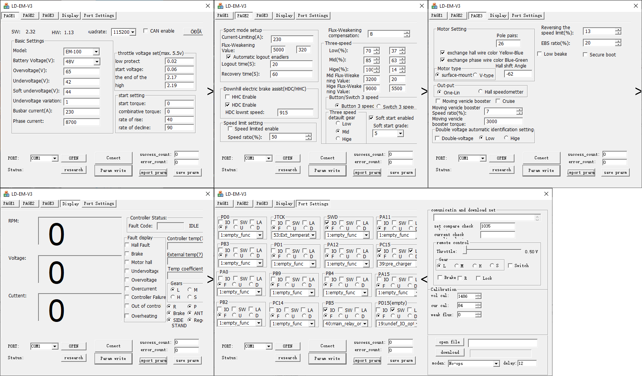Click the Throttle slider handle
Image resolution: width=642 pixels, height=376 pixels.
pos(464,250)
